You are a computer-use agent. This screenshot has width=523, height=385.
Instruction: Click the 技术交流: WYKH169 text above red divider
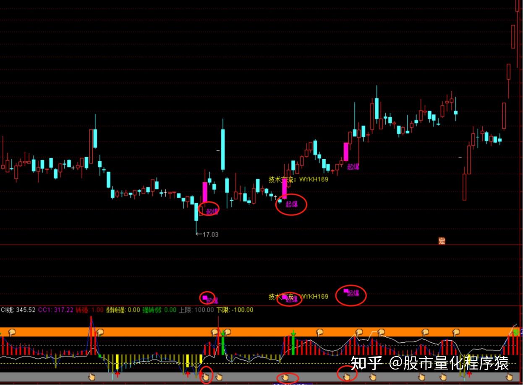298,179
